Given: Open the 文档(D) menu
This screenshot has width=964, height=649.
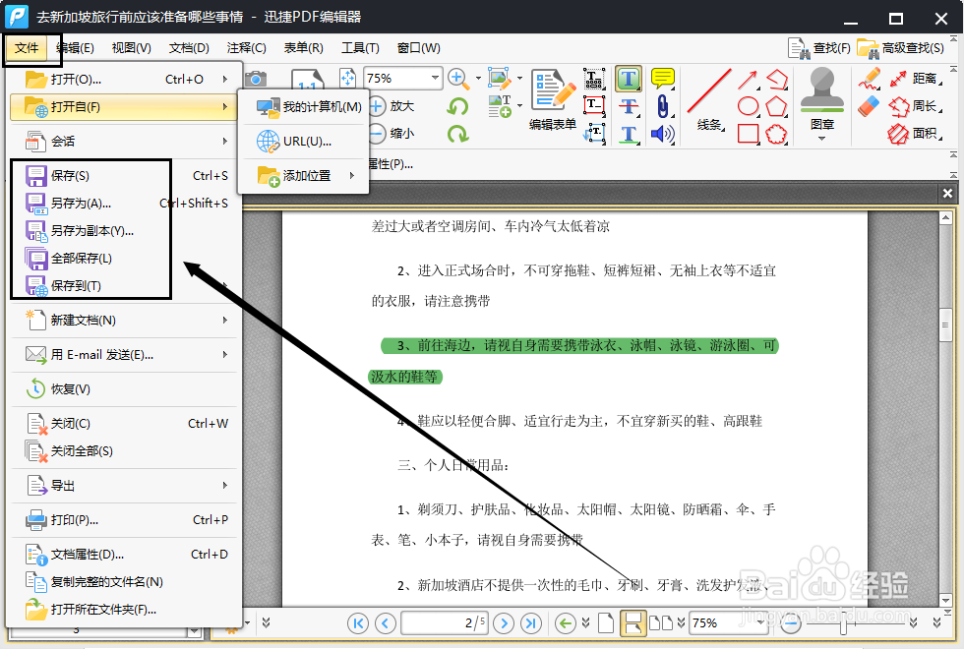Looking at the screenshot, I should tap(189, 48).
